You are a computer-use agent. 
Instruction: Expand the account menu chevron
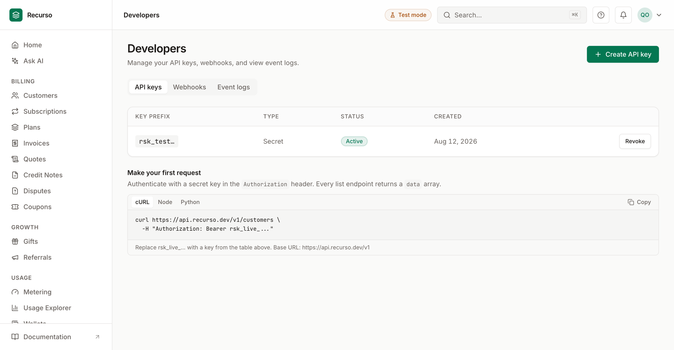pyautogui.click(x=659, y=15)
